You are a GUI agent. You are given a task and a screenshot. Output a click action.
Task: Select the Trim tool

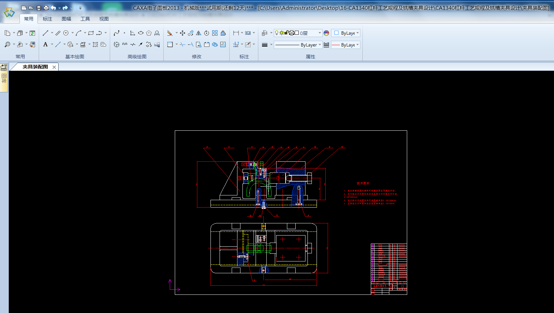(x=183, y=44)
